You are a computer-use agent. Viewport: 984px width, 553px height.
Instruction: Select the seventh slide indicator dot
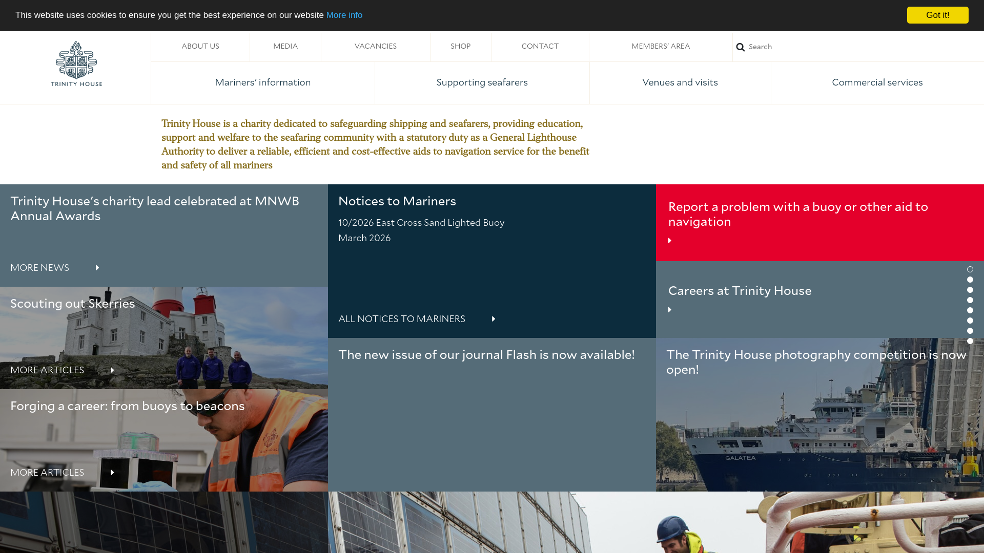[970, 331]
